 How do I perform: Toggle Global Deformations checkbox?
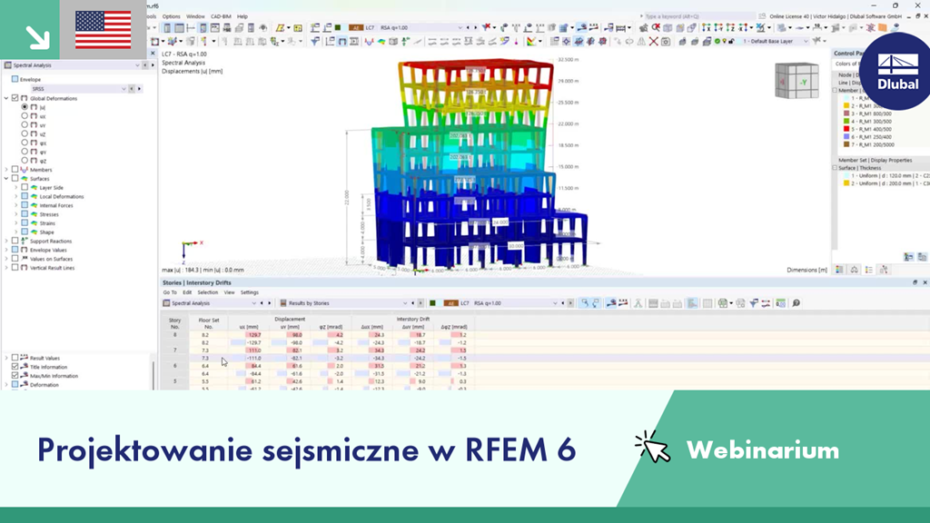[15, 98]
